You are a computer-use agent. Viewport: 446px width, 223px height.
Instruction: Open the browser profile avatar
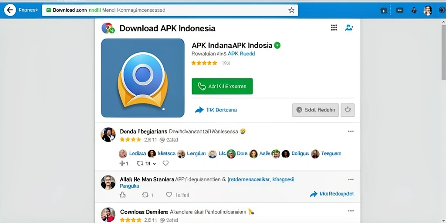pyautogui.click(x=428, y=10)
